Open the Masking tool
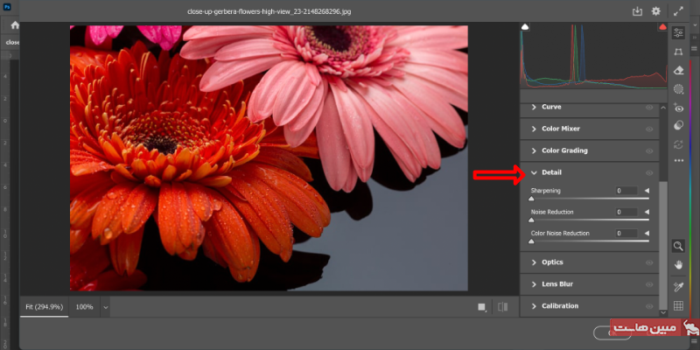 point(679,89)
